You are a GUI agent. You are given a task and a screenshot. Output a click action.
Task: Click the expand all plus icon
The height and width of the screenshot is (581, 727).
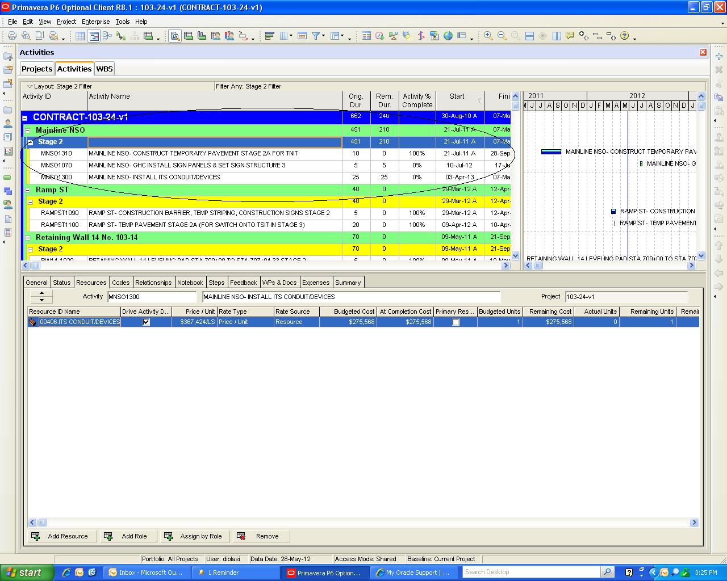[x=583, y=36]
